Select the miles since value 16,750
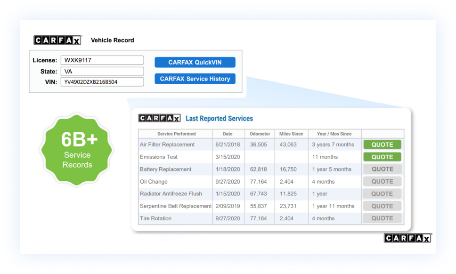 288,169
